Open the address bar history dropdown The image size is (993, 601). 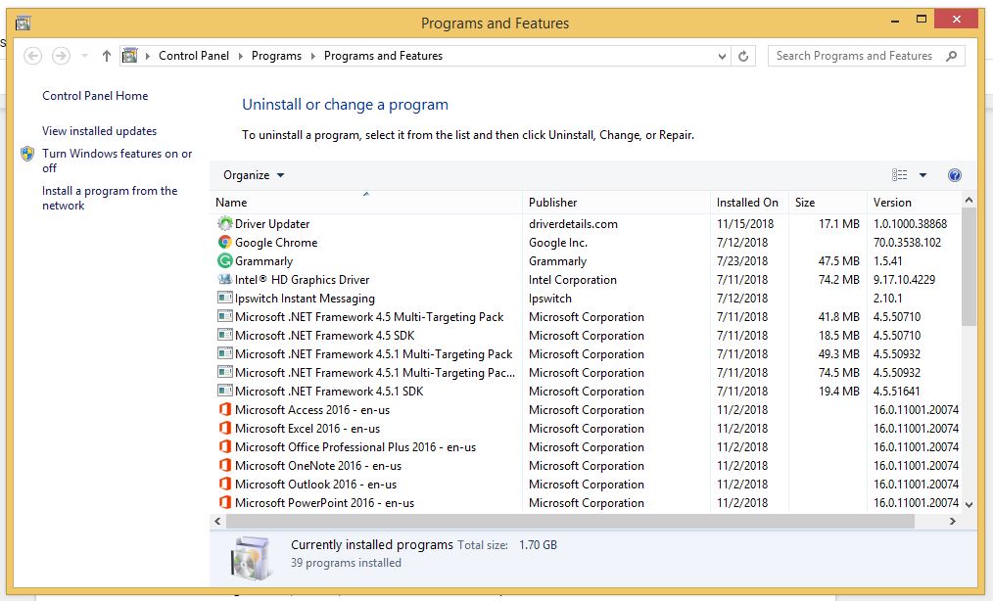click(724, 57)
